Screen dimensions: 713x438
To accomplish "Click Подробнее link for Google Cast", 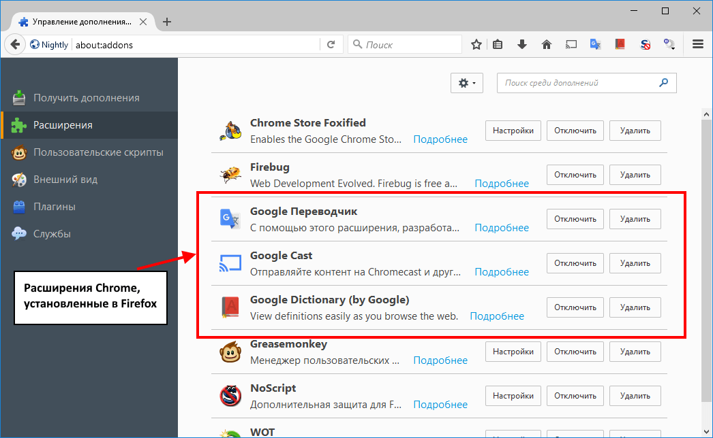I will tap(502, 271).
